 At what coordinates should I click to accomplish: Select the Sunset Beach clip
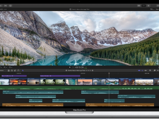(x=85, y=81)
